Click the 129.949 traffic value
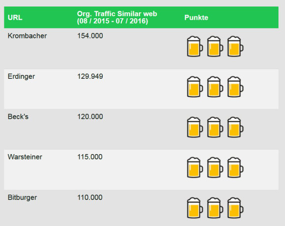 coord(90,76)
